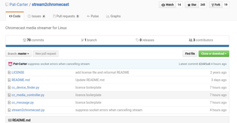View the 70 commits history
Viewport: 237px width, 123px height.
(34, 40)
